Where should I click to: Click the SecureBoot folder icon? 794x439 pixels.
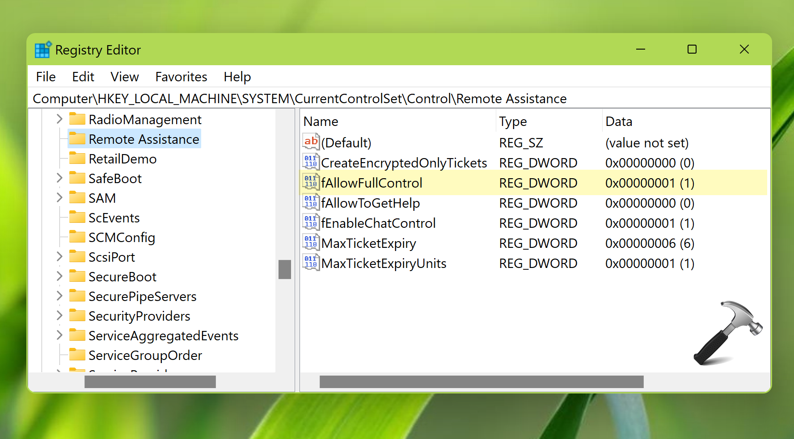(77, 276)
